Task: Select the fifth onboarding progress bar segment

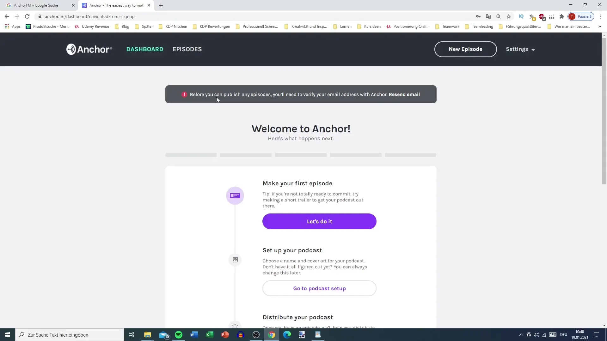Action: click(x=410, y=155)
